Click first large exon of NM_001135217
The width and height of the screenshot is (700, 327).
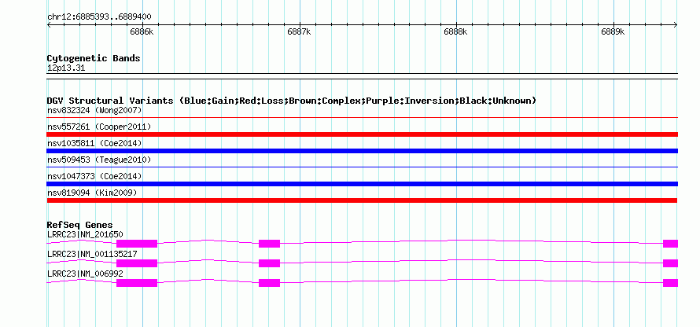(x=137, y=263)
